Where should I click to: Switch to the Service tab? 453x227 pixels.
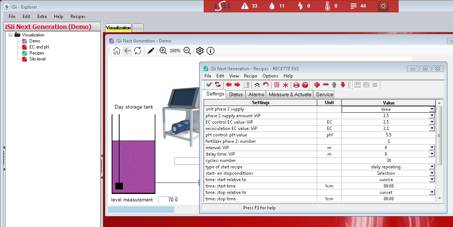[324, 94]
